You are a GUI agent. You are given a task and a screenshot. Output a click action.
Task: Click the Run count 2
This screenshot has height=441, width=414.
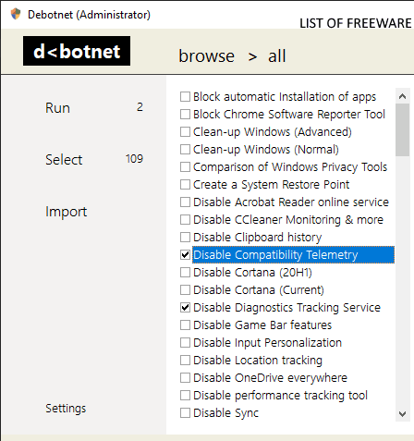140,107
